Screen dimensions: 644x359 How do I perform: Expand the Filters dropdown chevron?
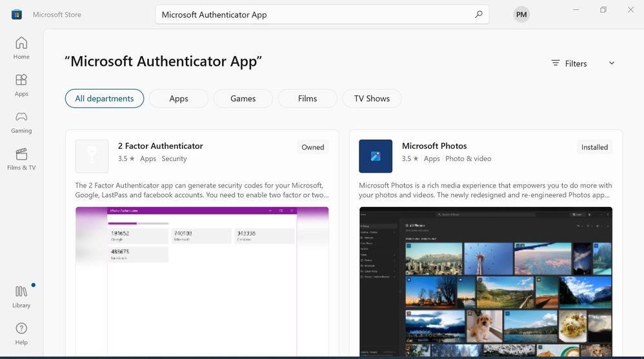(612, 63)
